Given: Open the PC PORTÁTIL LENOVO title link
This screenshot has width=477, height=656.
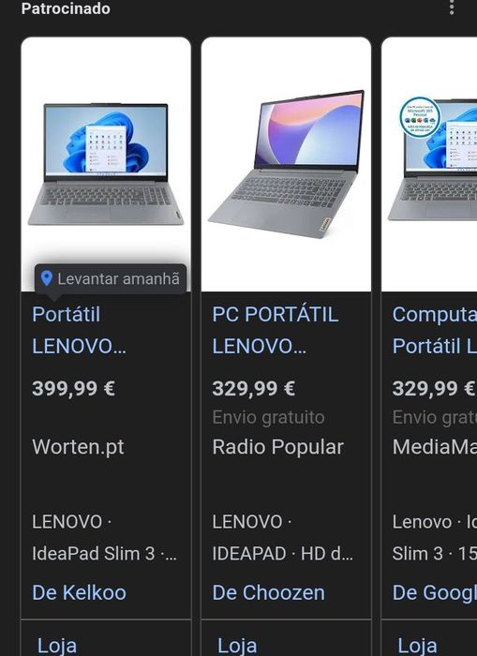Looking at the screenshot, I should 276,331.
